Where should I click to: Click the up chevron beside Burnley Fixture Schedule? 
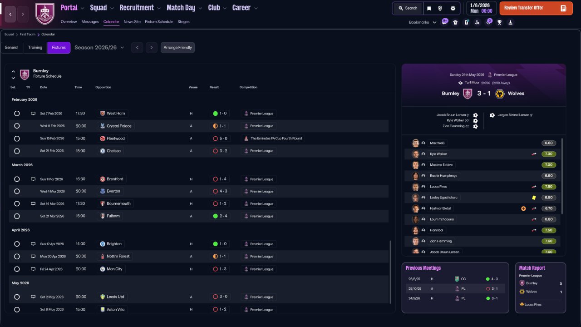(x=13, y=71)
